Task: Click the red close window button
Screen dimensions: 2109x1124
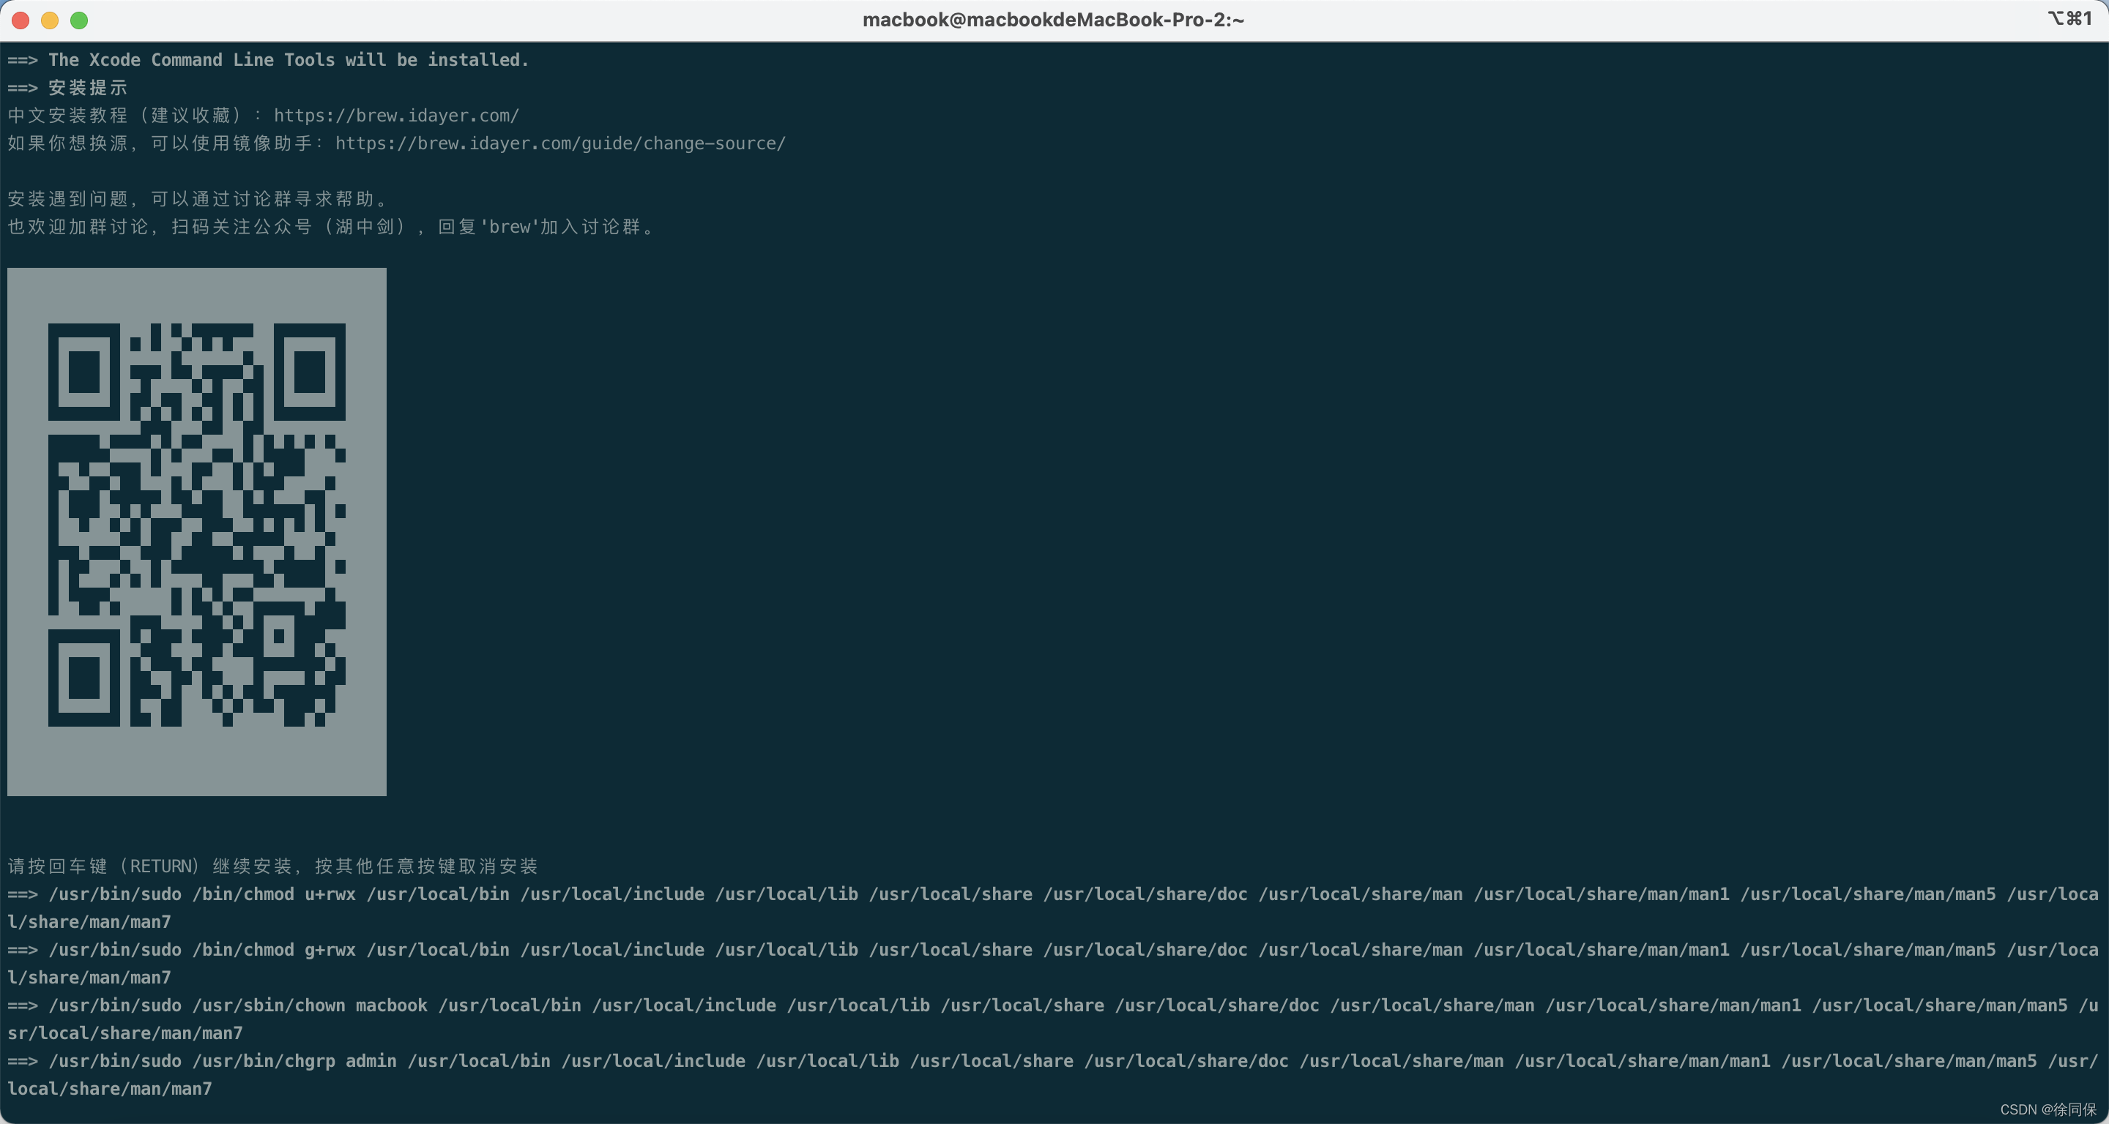Action: [21, 20]
